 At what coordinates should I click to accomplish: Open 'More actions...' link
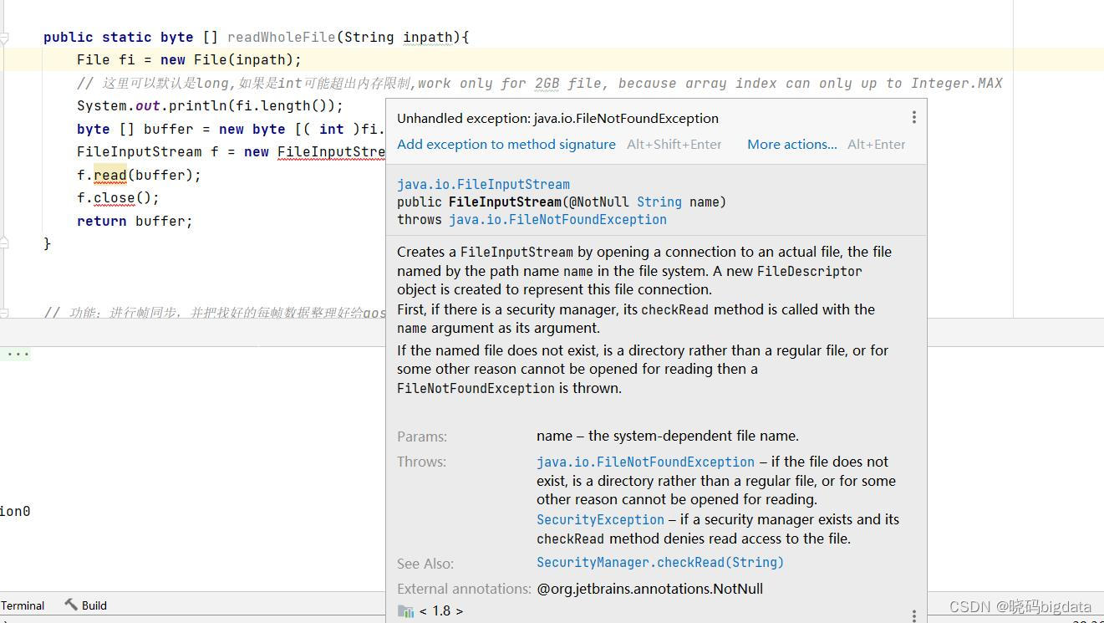(x=792, y=144)
